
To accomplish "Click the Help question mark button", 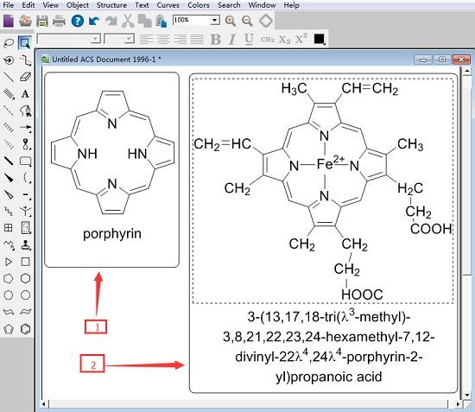I will [x=77, y=22].
